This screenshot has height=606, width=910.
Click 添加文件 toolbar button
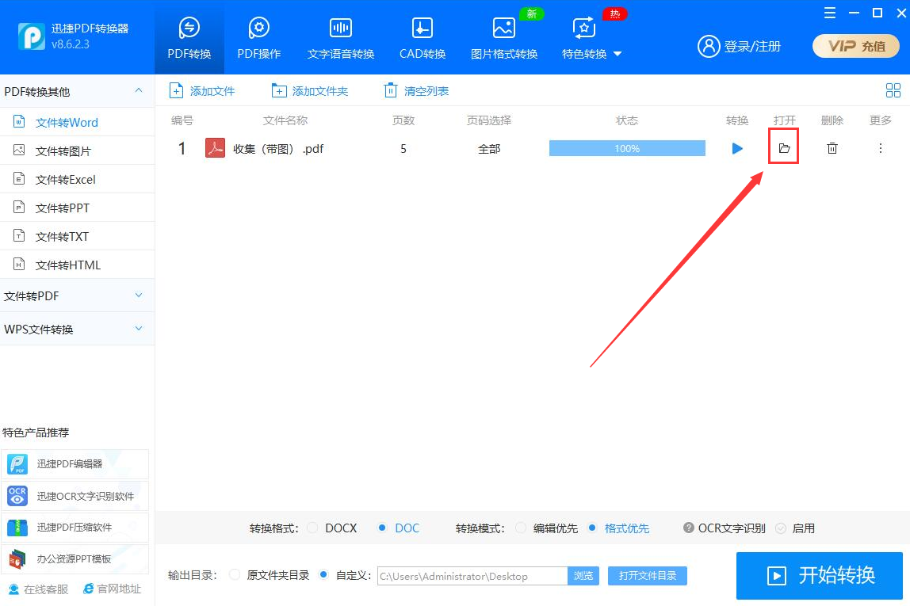tap(202, 91)
